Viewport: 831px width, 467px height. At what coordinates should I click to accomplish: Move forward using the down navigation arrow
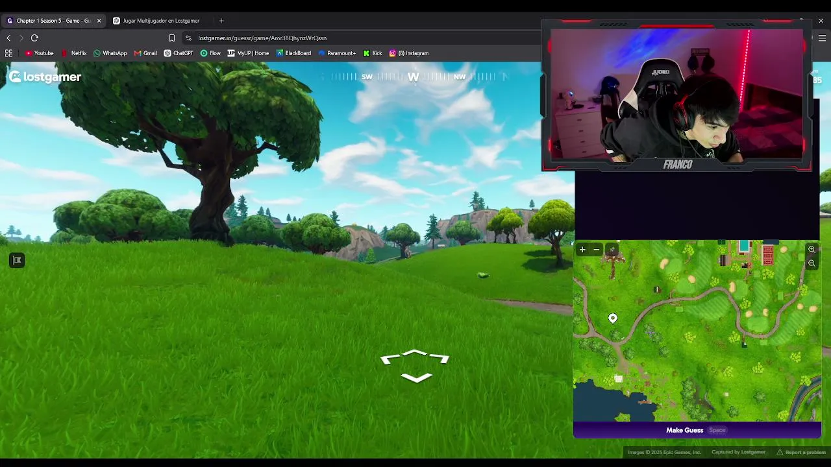pyautogui.click(x=416, y=378)
